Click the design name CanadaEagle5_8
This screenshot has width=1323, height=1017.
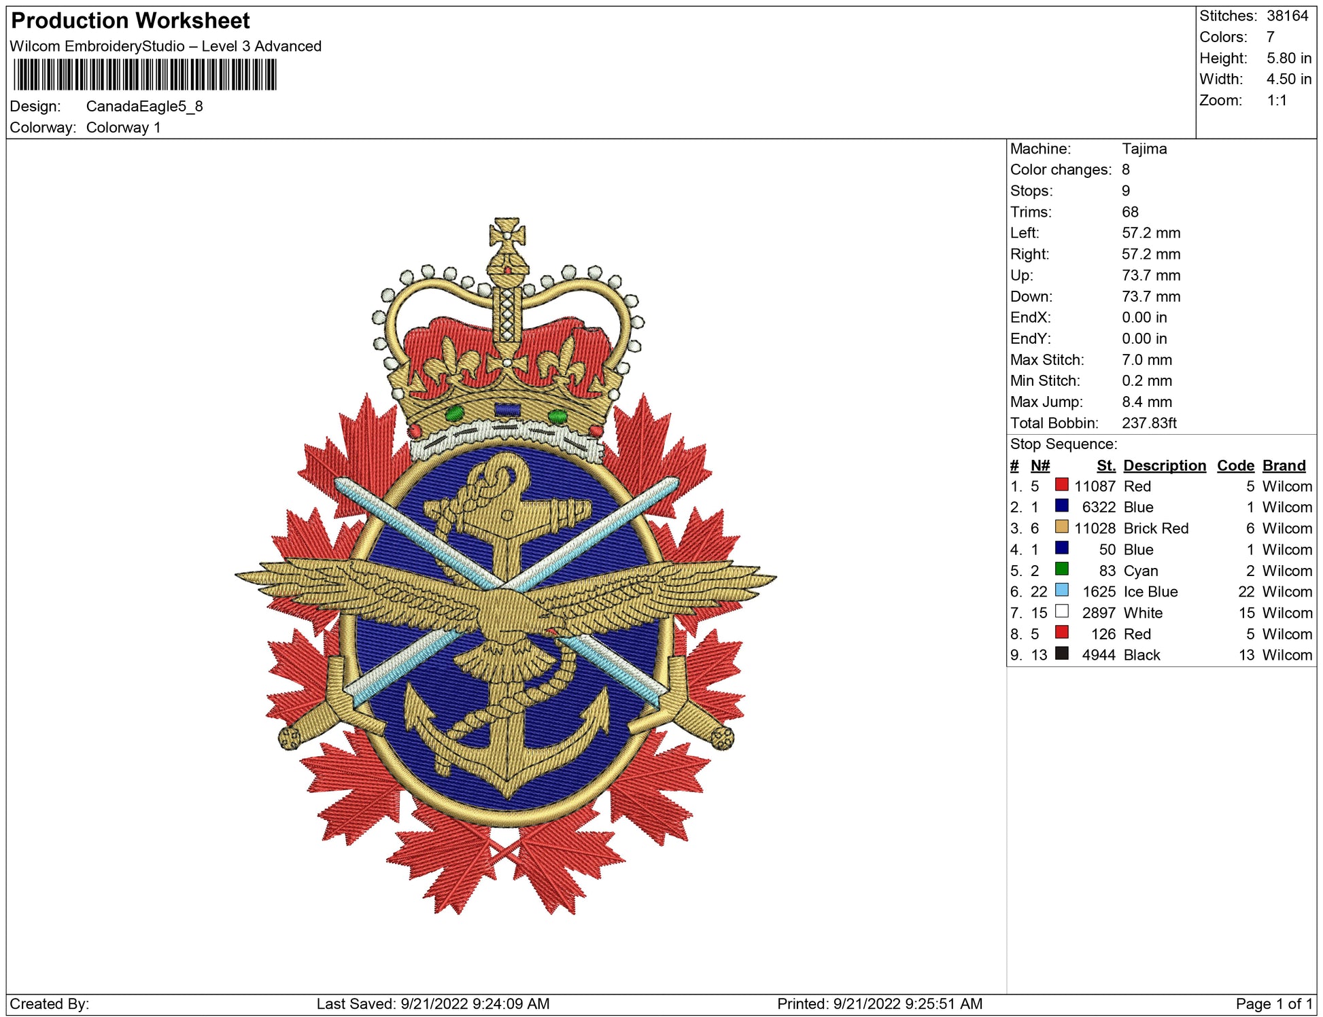(x=144, y=107)
